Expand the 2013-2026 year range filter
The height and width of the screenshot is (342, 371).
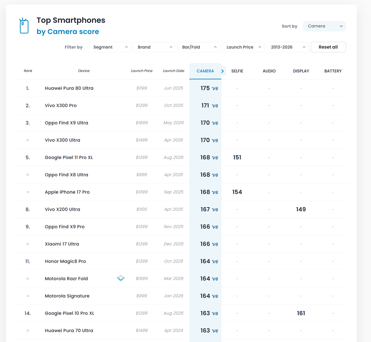[x=288, y=47]
